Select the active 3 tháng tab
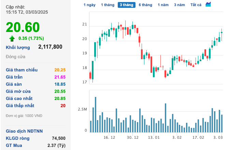The width and height of the screenshot is (229, 150). pos(126,5)
